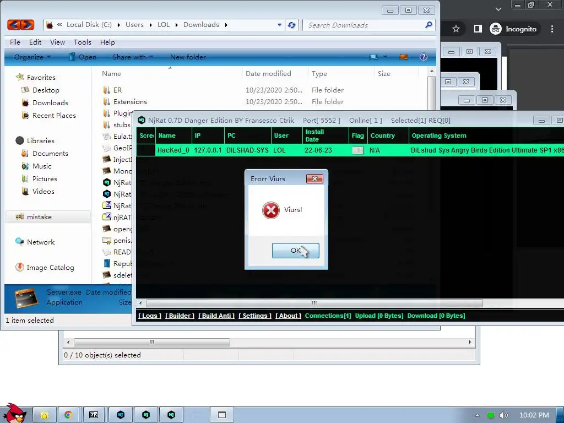564x423 pixels.
Task: Click the Users breadcrumb in address bar
Action: (x=134, y=25)
